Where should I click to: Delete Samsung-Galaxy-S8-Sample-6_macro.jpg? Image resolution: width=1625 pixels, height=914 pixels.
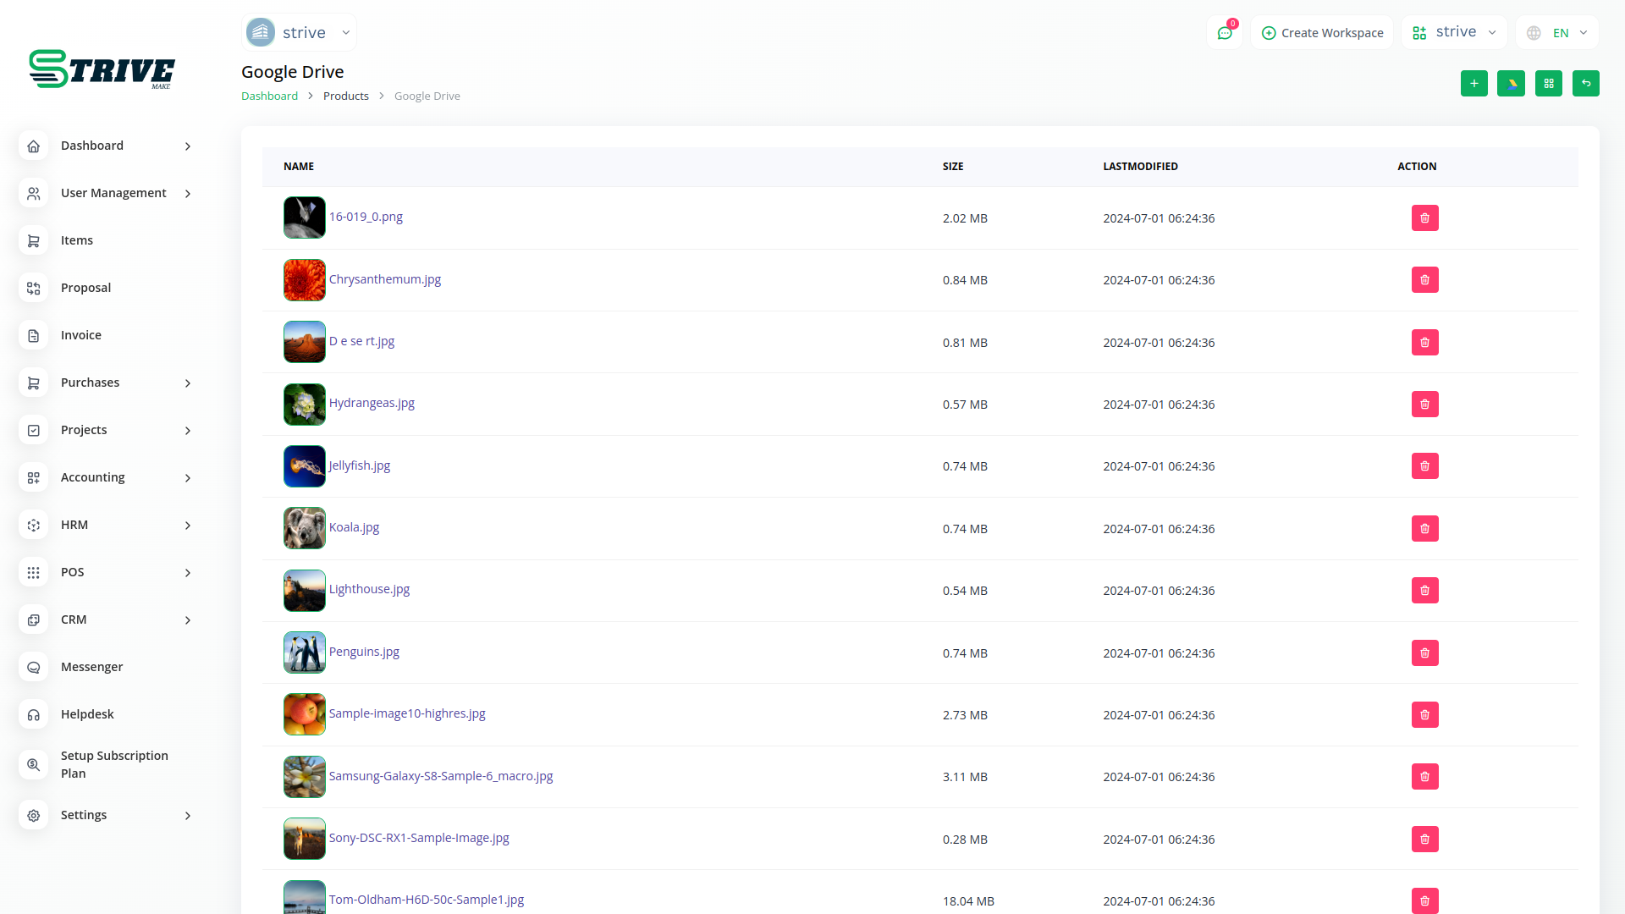(x=1424, y=777)
